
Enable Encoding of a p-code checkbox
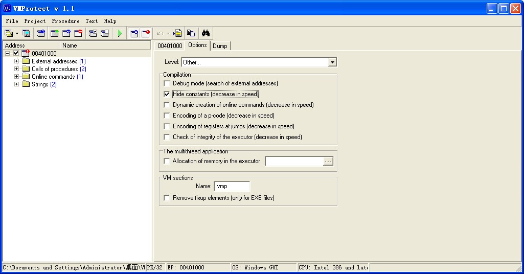pos(167,116)
